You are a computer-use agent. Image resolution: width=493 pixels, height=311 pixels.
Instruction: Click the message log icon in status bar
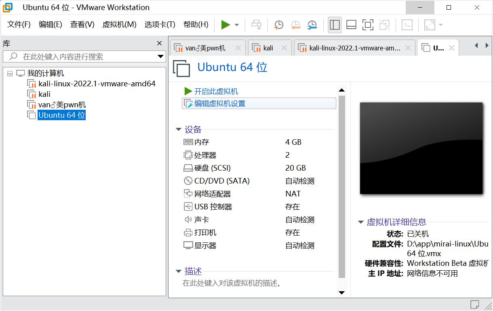[474, 304]
